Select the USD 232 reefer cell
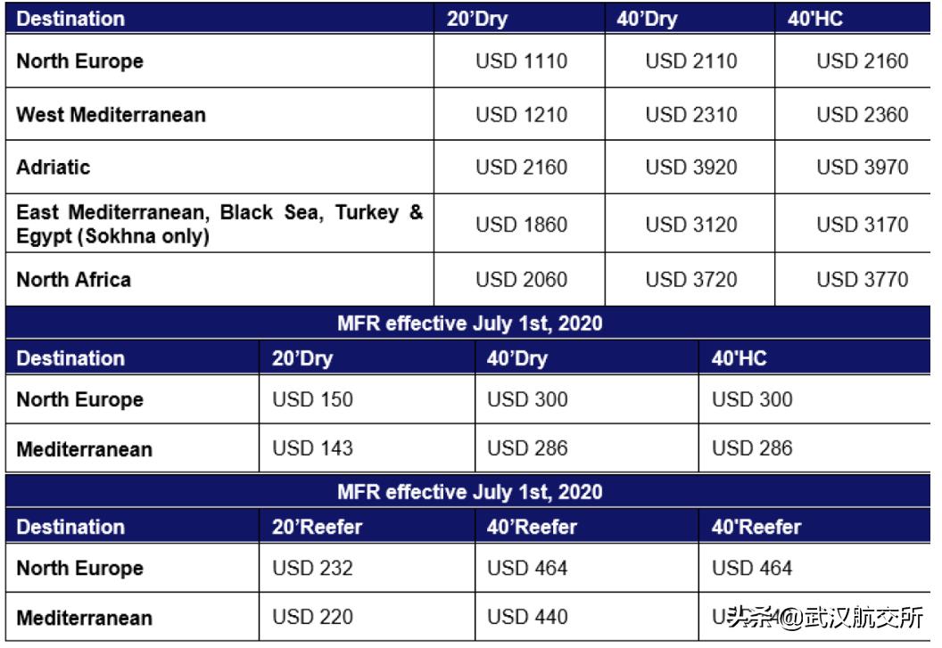 (x=312, y=568)
